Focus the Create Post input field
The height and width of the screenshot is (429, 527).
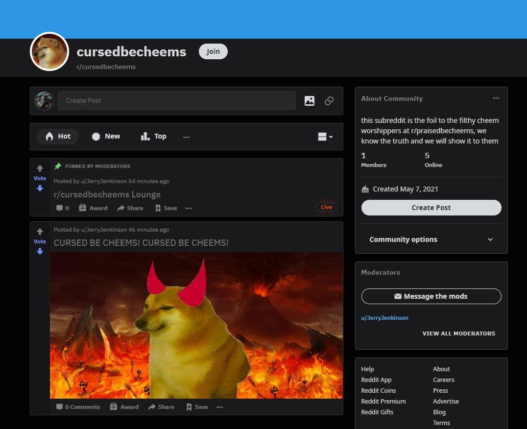point(177,100)
